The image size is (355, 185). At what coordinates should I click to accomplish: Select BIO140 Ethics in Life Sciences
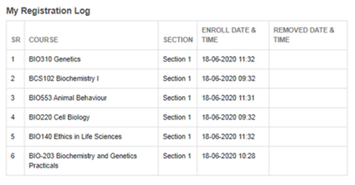[x=75, y=136]
